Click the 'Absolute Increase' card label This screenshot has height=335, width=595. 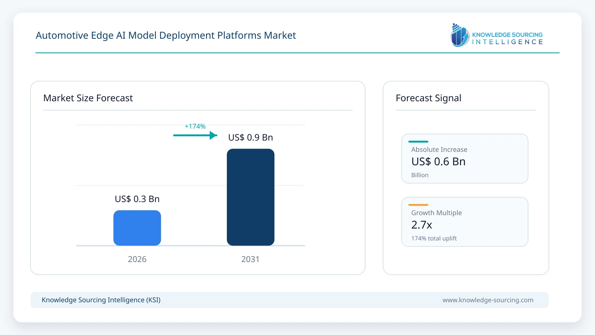(439, 149)
